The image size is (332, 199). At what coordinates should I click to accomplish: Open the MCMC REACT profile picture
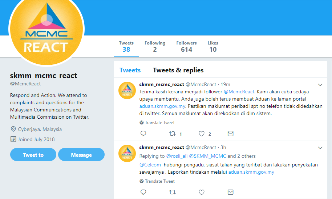click(x=46, y=31)
